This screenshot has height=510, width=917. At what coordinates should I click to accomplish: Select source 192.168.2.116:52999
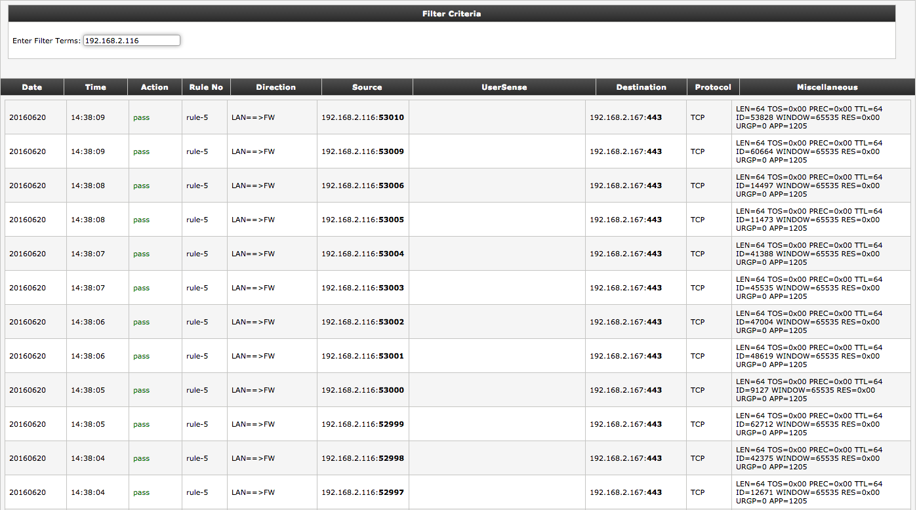pos(363,424)
